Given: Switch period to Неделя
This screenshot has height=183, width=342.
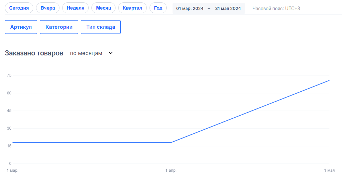Looking at the screenshot, I should [75, 8].
